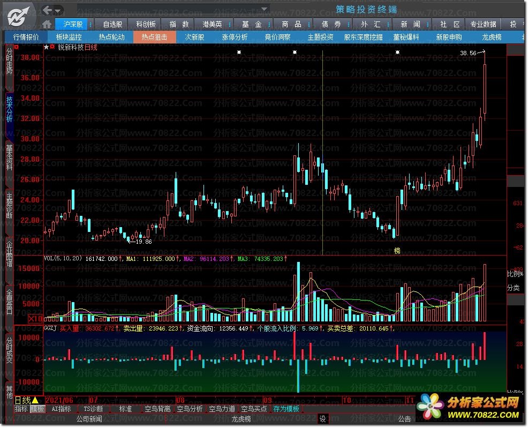Click the second info marker near September
529x428 pixels.
294,52
